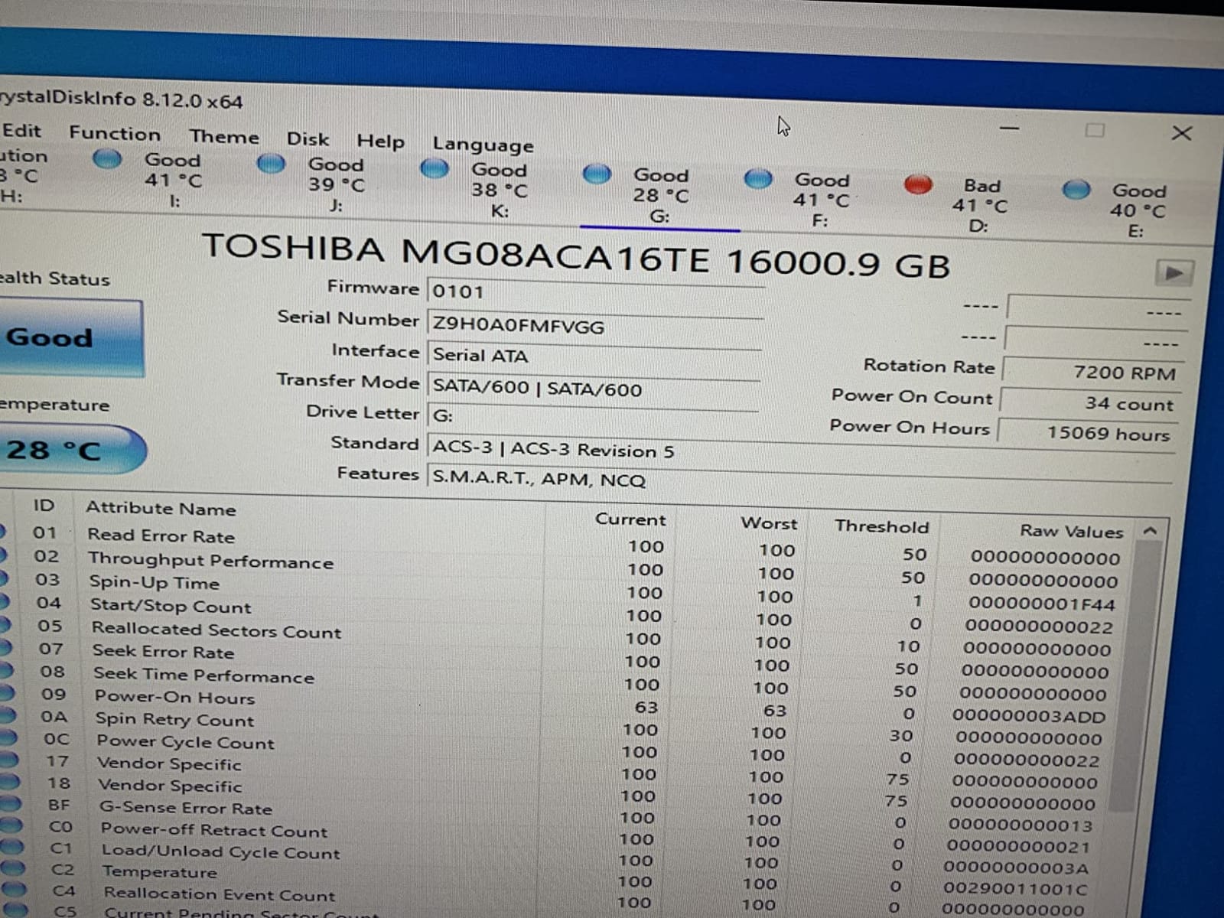The height and width of the screenshot is (918, 1224).
Task: Click status dot for Spin Retry Count row
Action: point(8,715)
